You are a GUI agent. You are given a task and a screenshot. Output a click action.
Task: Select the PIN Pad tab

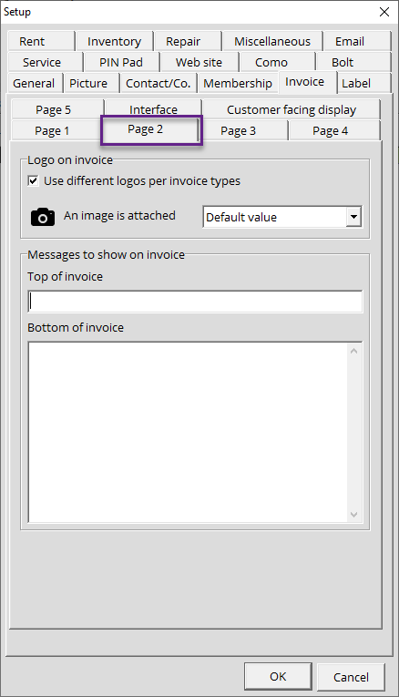point(121,62)
